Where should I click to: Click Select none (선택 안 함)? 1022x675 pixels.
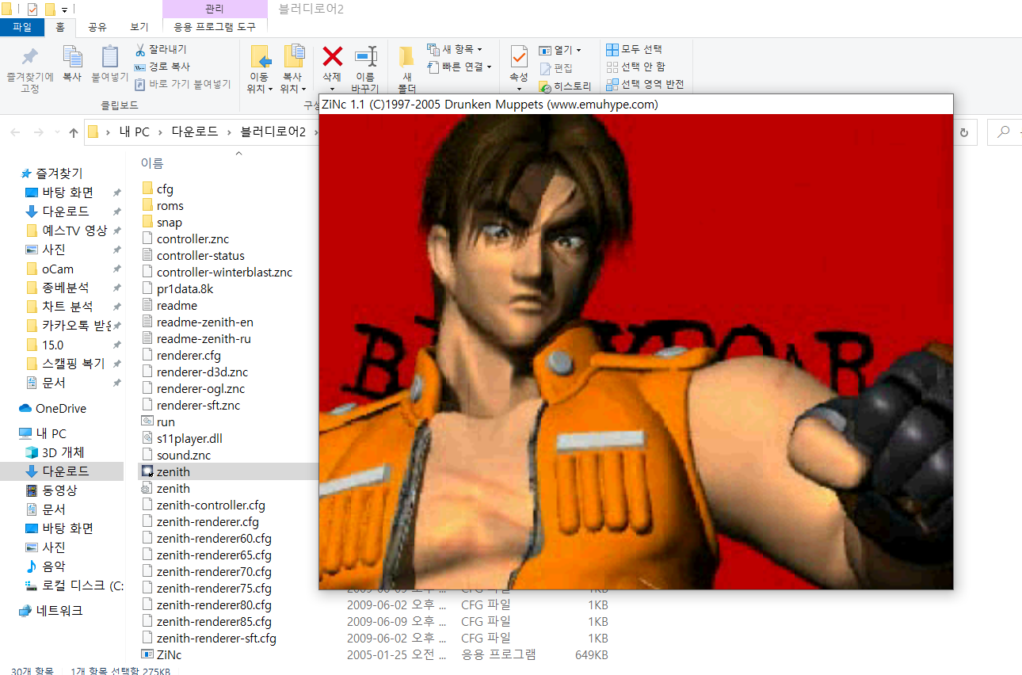(636, 67)
